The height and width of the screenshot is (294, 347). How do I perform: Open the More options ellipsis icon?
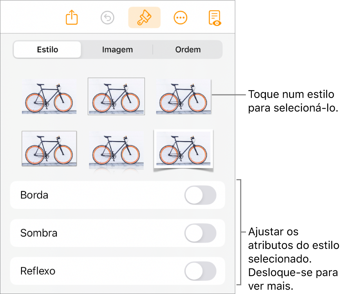181,18
